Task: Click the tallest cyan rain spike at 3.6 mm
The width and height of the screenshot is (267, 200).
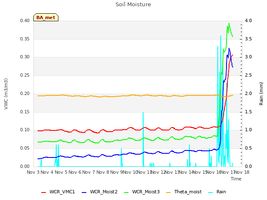Action: (221, 36)
